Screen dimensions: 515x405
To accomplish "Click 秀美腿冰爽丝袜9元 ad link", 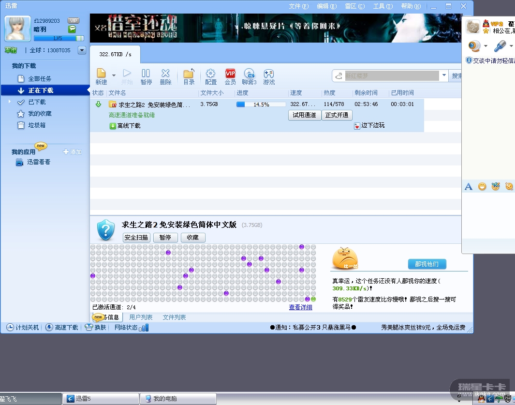I will pyautogui.click(x=423, y=328).
